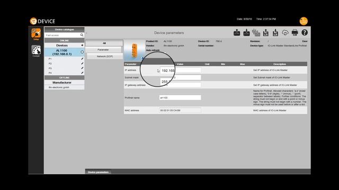Select port P2 in device tree

50,63
